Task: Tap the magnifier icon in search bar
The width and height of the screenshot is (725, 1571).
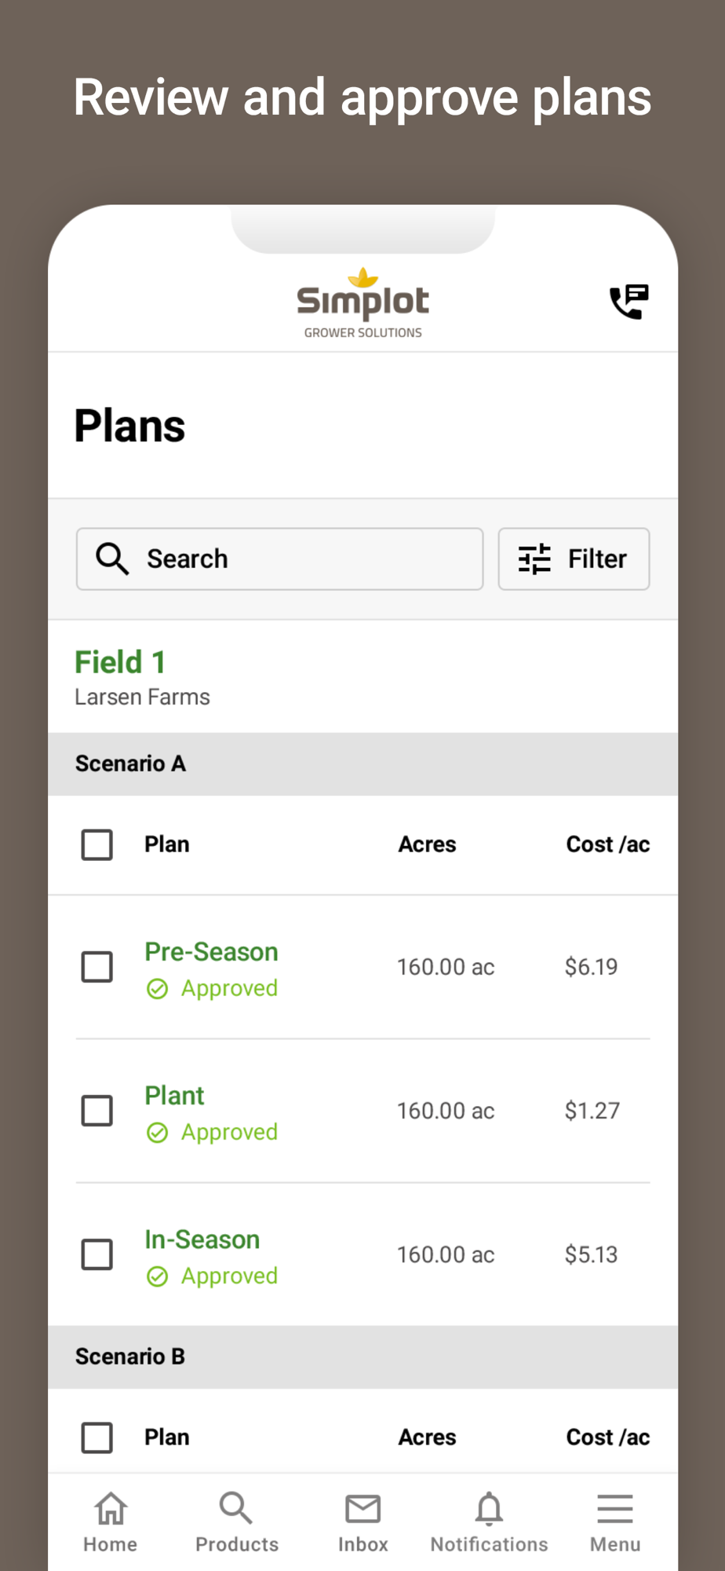Action: coord(111,558)
